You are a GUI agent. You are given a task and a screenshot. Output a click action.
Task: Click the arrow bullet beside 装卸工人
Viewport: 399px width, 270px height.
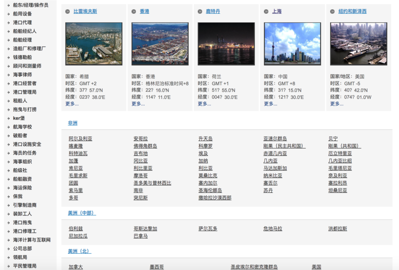(x=8, y=214)
